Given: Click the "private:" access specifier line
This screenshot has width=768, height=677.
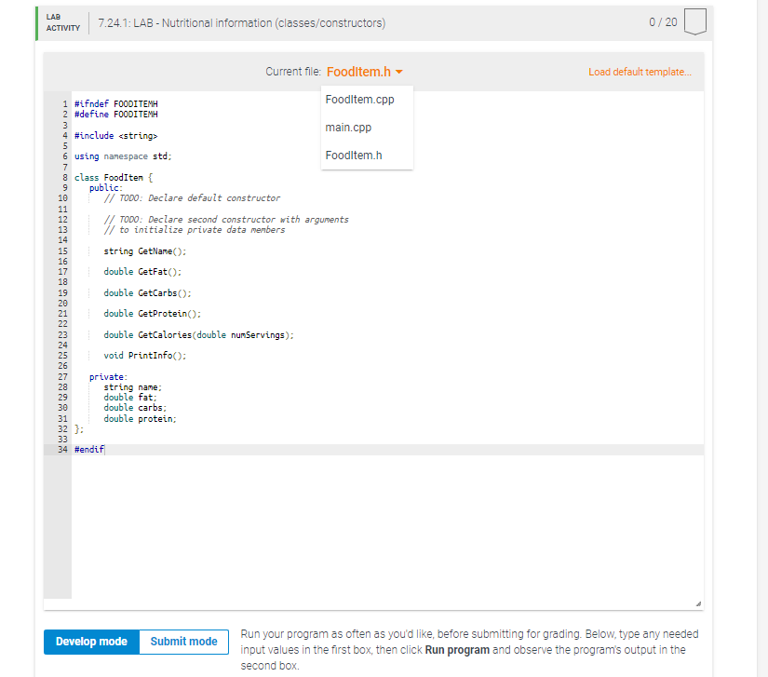Looking at the screenshot, I should (x=108, y=377).
